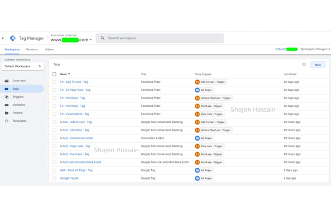Check the Google Tag ID checkbox
The width and height of the screenshot is (331, 217).
click(54, 178)
